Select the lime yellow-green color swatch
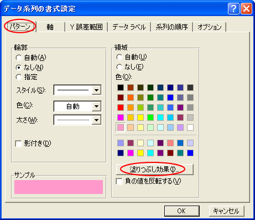This screenshot has width=255, height=220. (x=140, y=108)
